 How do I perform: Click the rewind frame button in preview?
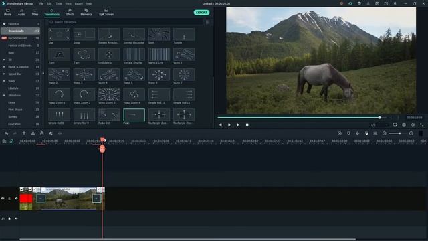click(x=221, y=125)
